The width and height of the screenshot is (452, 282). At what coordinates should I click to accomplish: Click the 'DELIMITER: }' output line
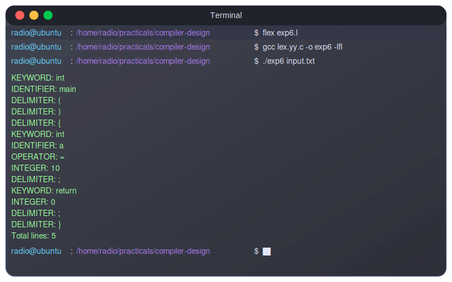coord(36,224)
